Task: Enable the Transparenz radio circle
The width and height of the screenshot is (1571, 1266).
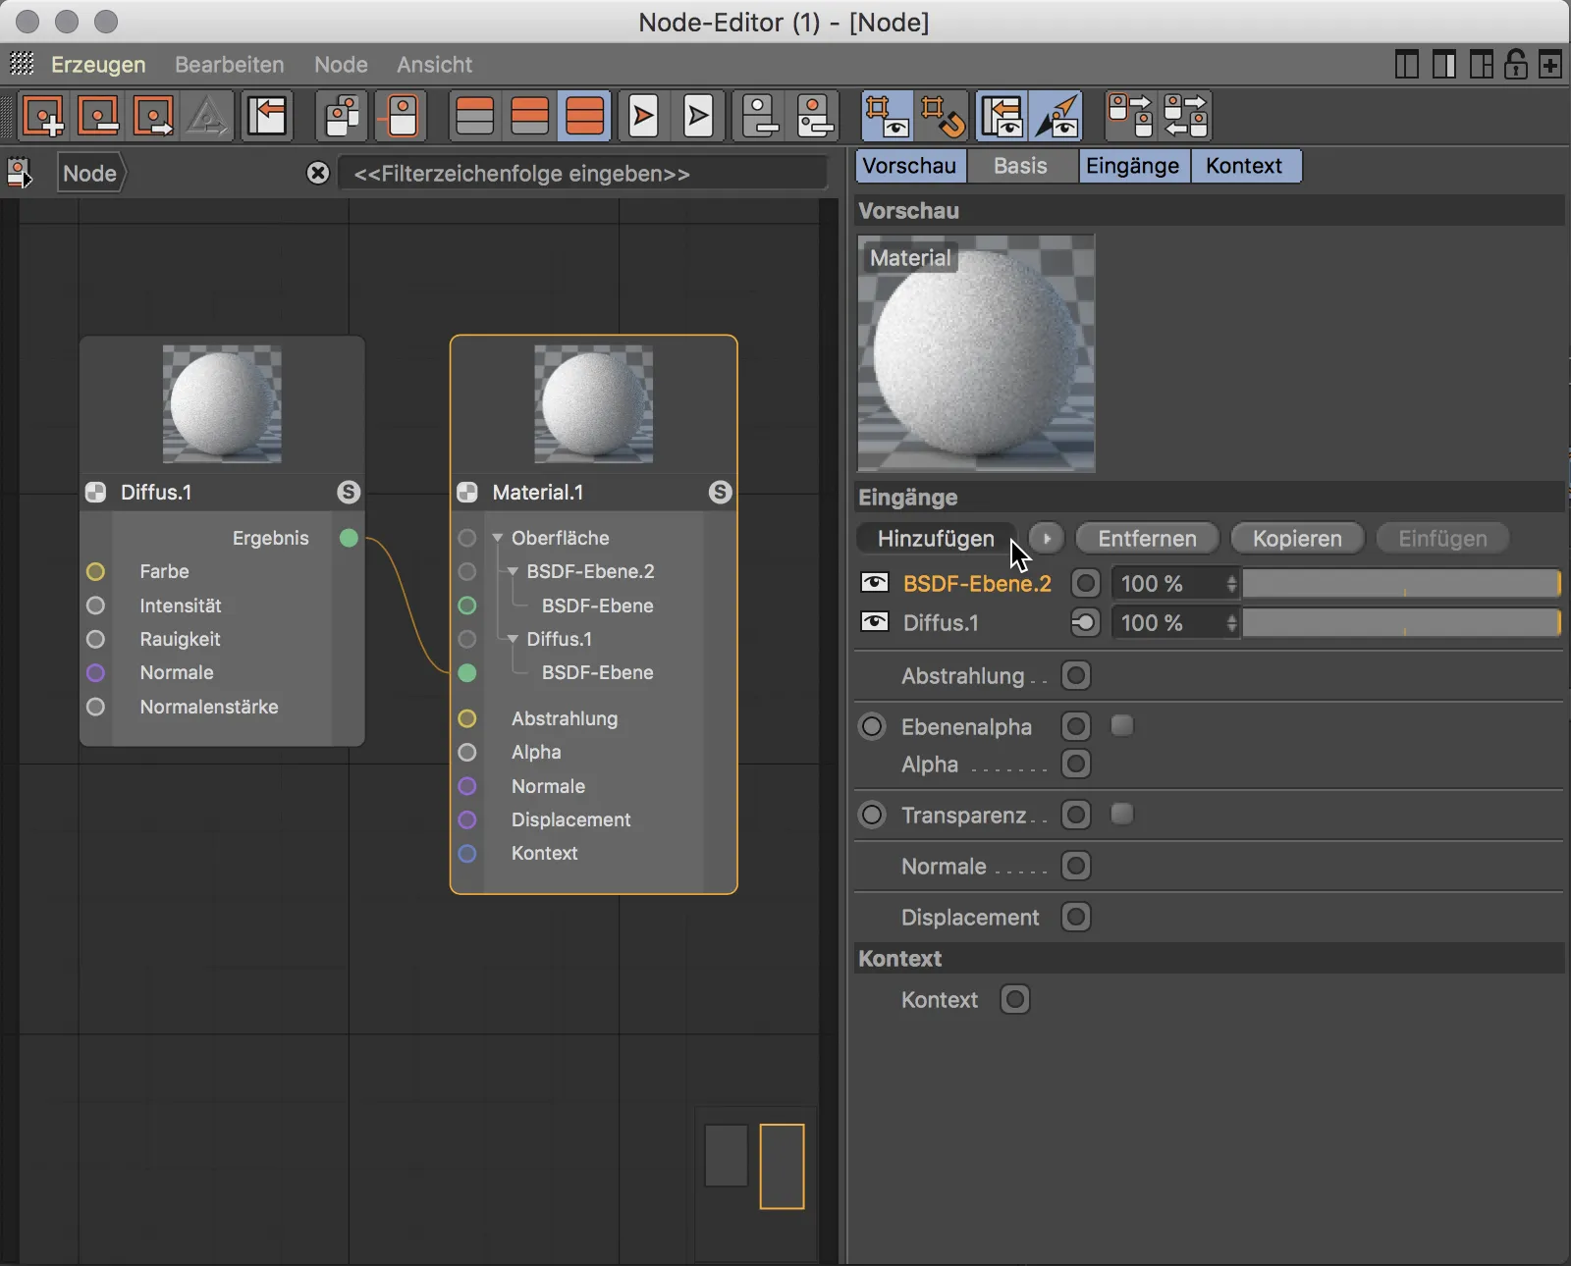Action: pyautogui.click(x=872, y=816)
